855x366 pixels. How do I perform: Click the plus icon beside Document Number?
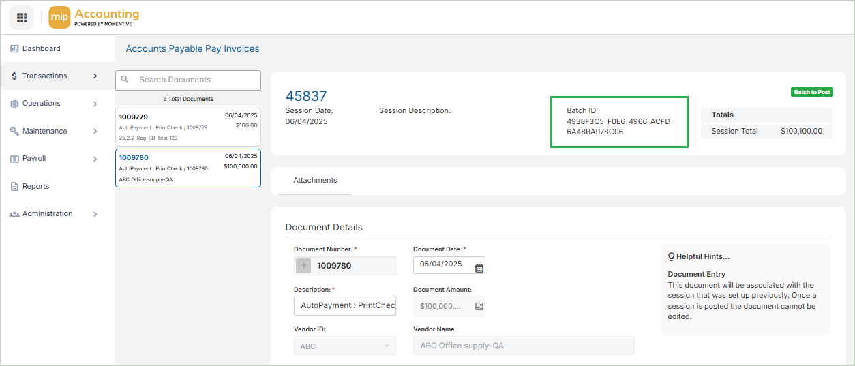pyautogui.click(x=304, y=266)
